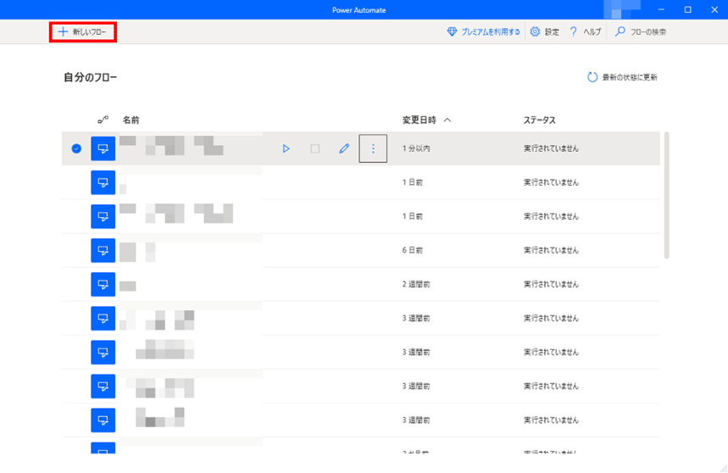The width and height of the screenshot is (728, 473).
Task: Minimize the Power Automate window
Action: tap(661, 9)
